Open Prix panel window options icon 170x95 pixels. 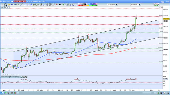6,7
